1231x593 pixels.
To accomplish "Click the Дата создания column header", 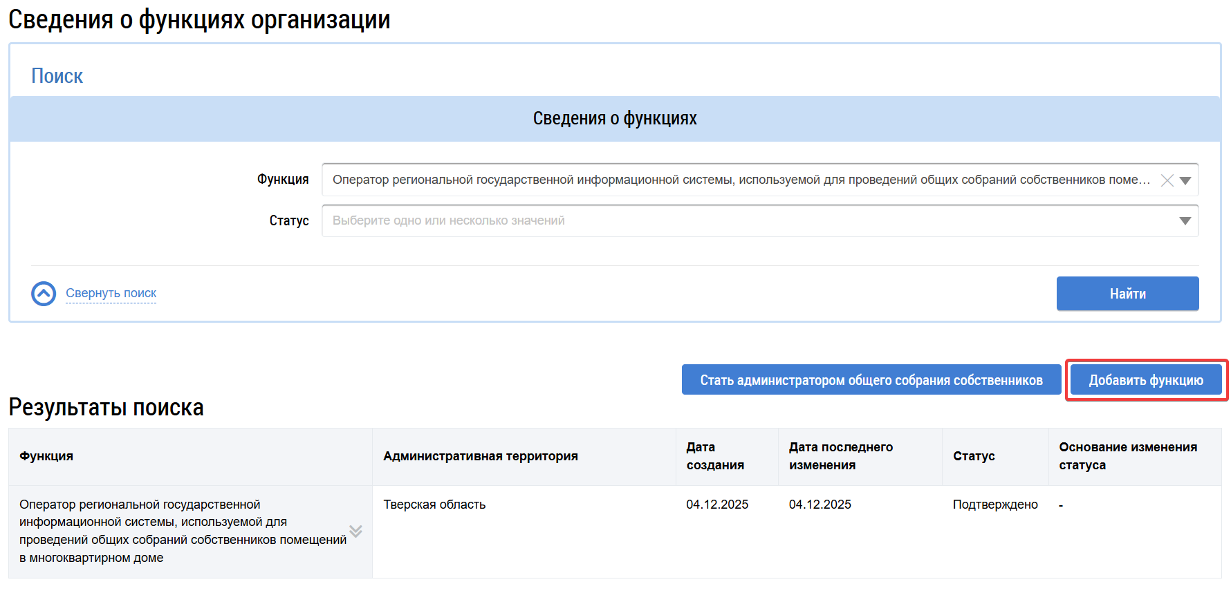I will (715, 456).
